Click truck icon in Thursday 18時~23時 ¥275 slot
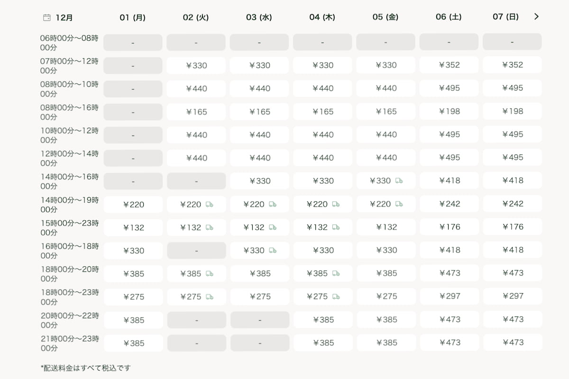Screen dimensions: 569x379 click(336, 297)
